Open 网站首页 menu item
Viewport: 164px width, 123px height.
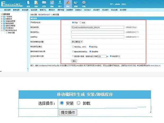pos(105,10)
